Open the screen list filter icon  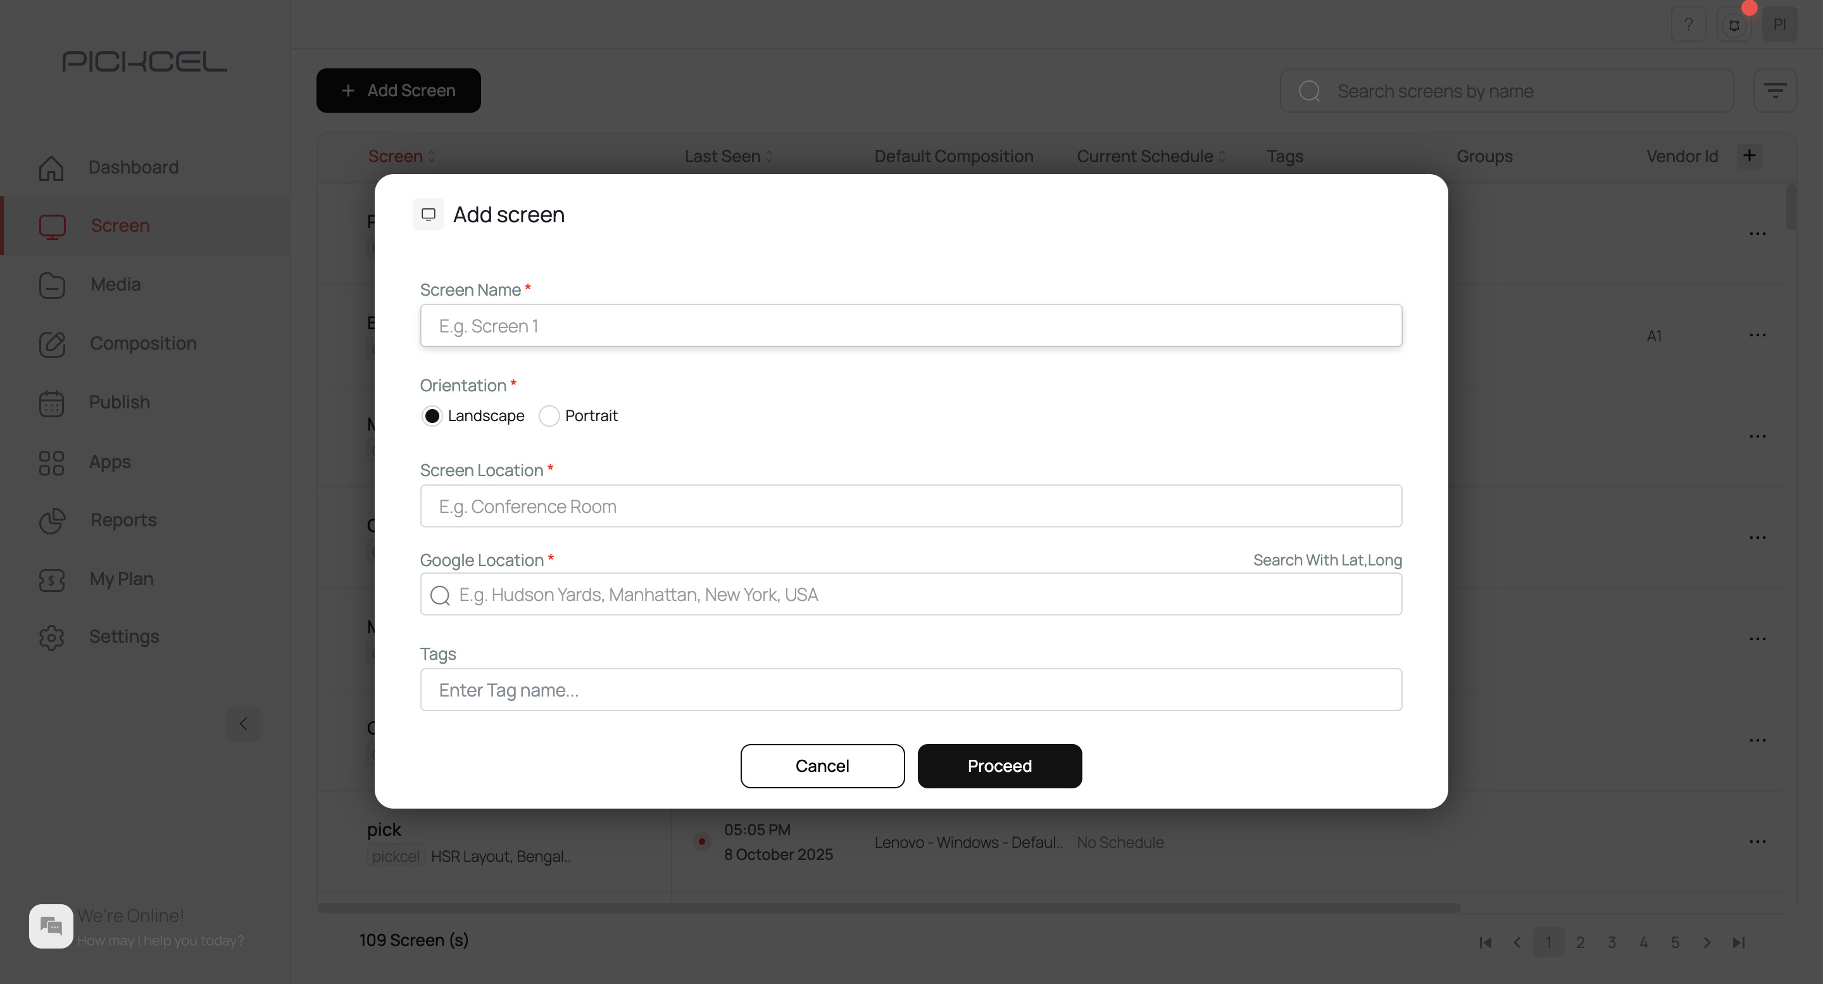tap(1776, 90)
